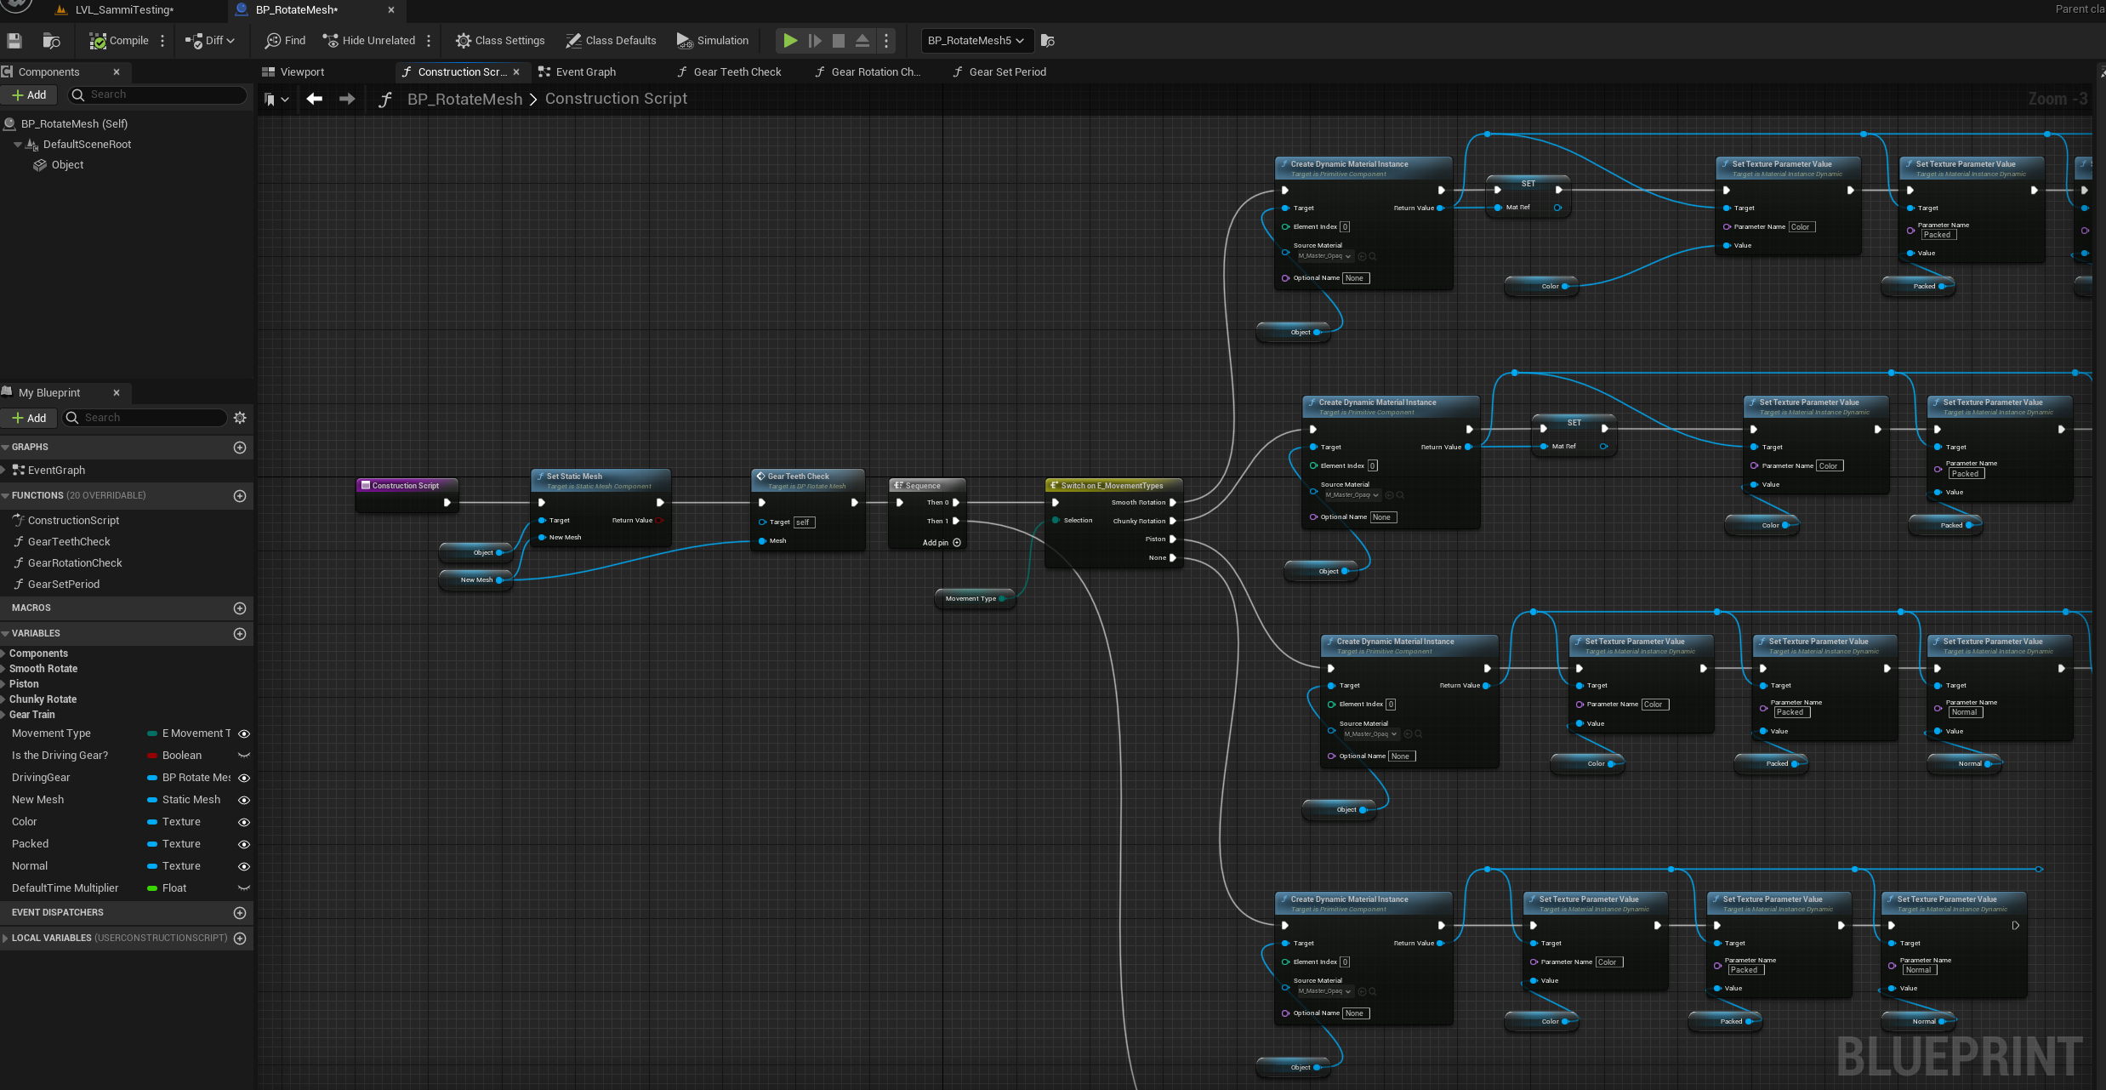Switch to the Event Graph tab
The image size is (2106, 1090).
tap(584, 71)
